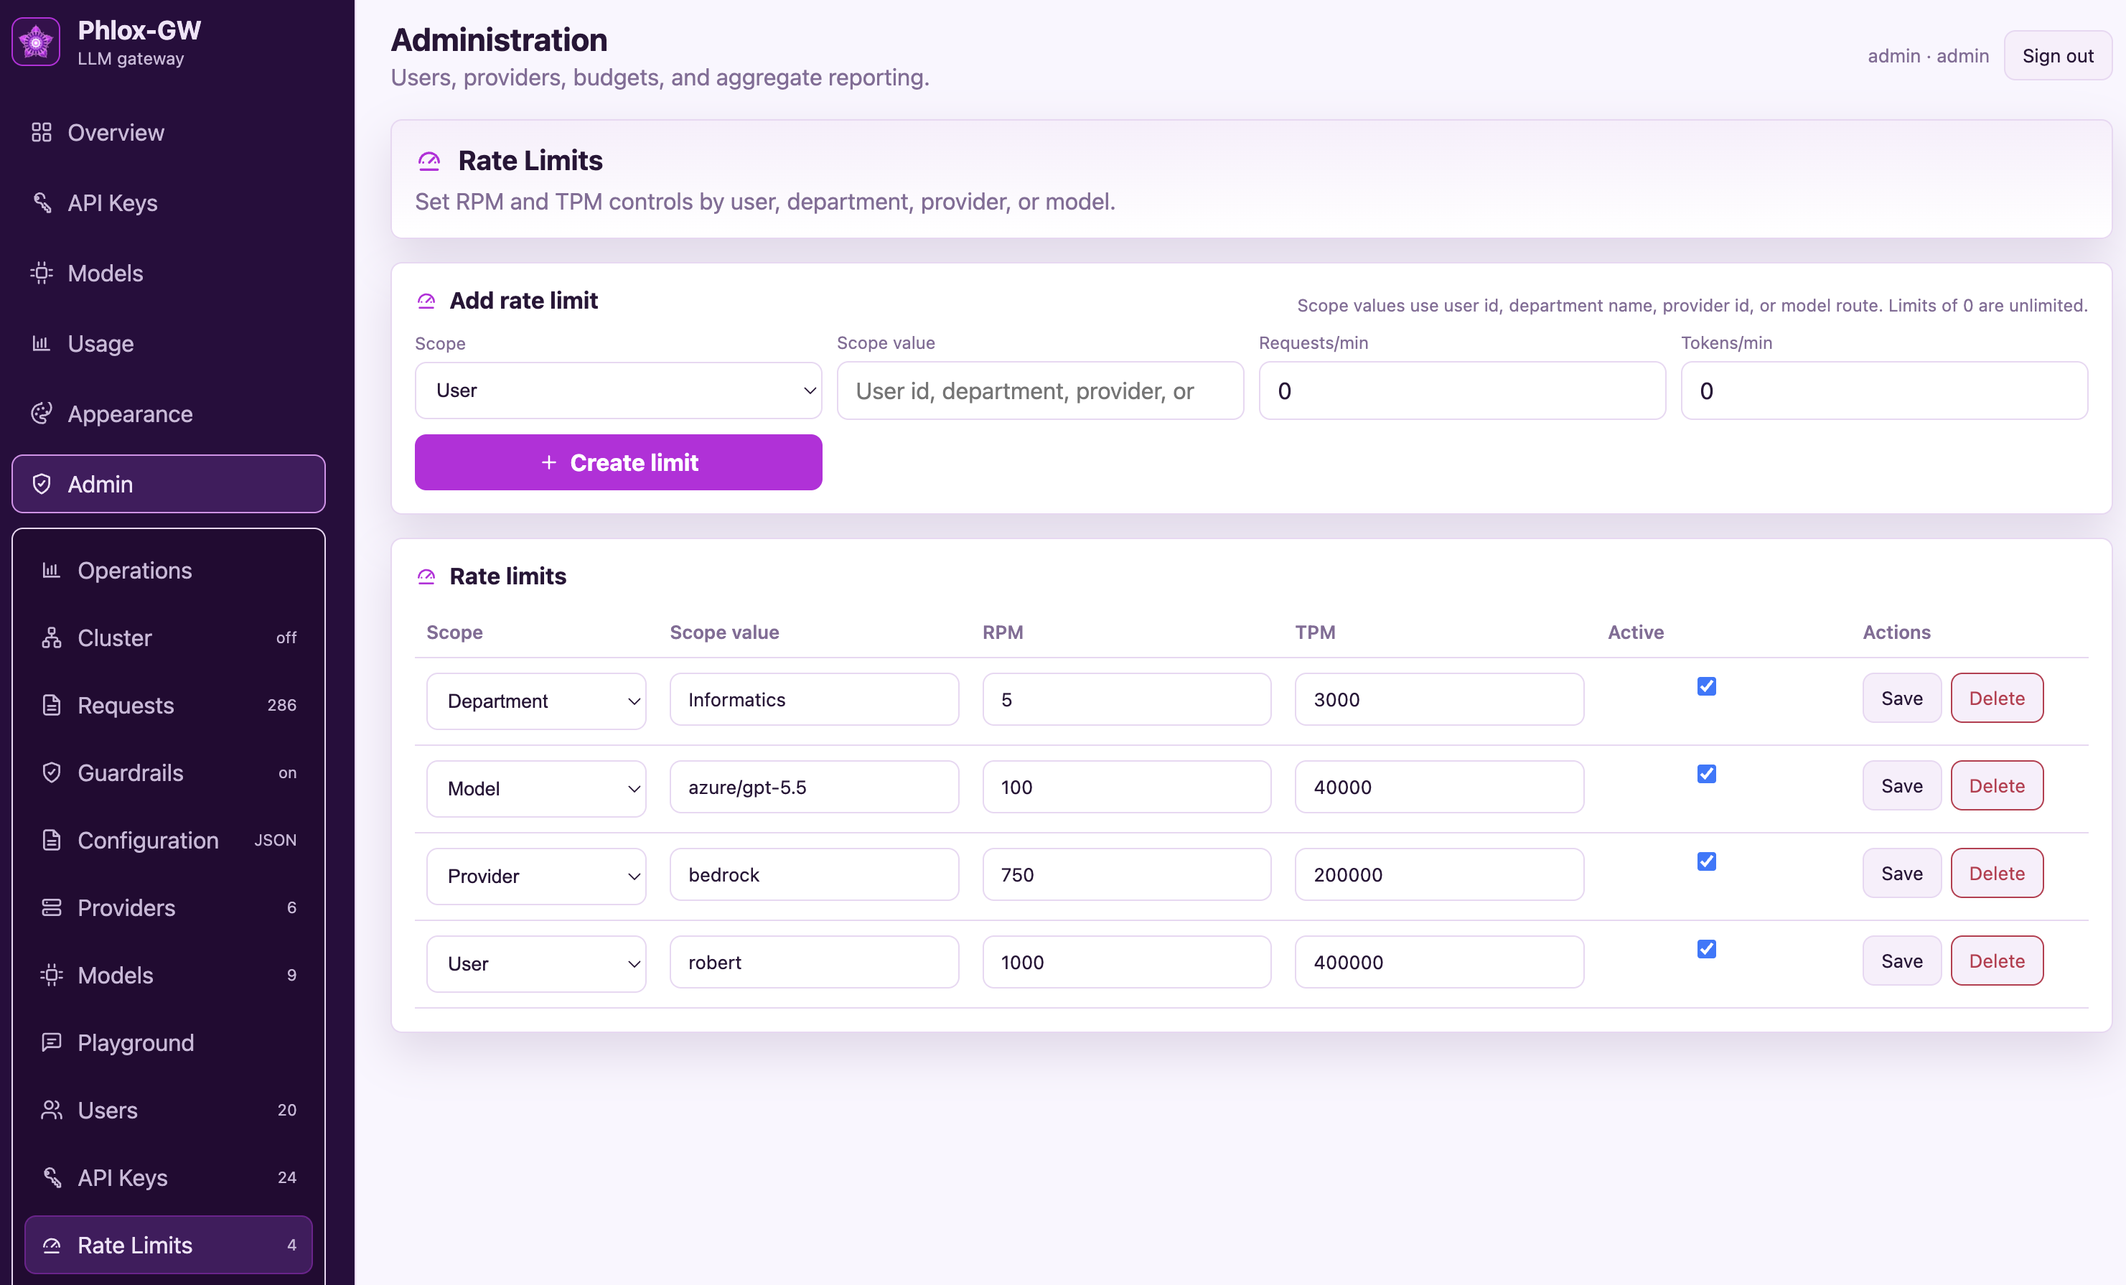Image resolution: width=2126 pixels, height=1285 pixels.
Task: Open the Provider scope dropdown in bedrock row
Action: pyautogui.click(x=536, y=876)
